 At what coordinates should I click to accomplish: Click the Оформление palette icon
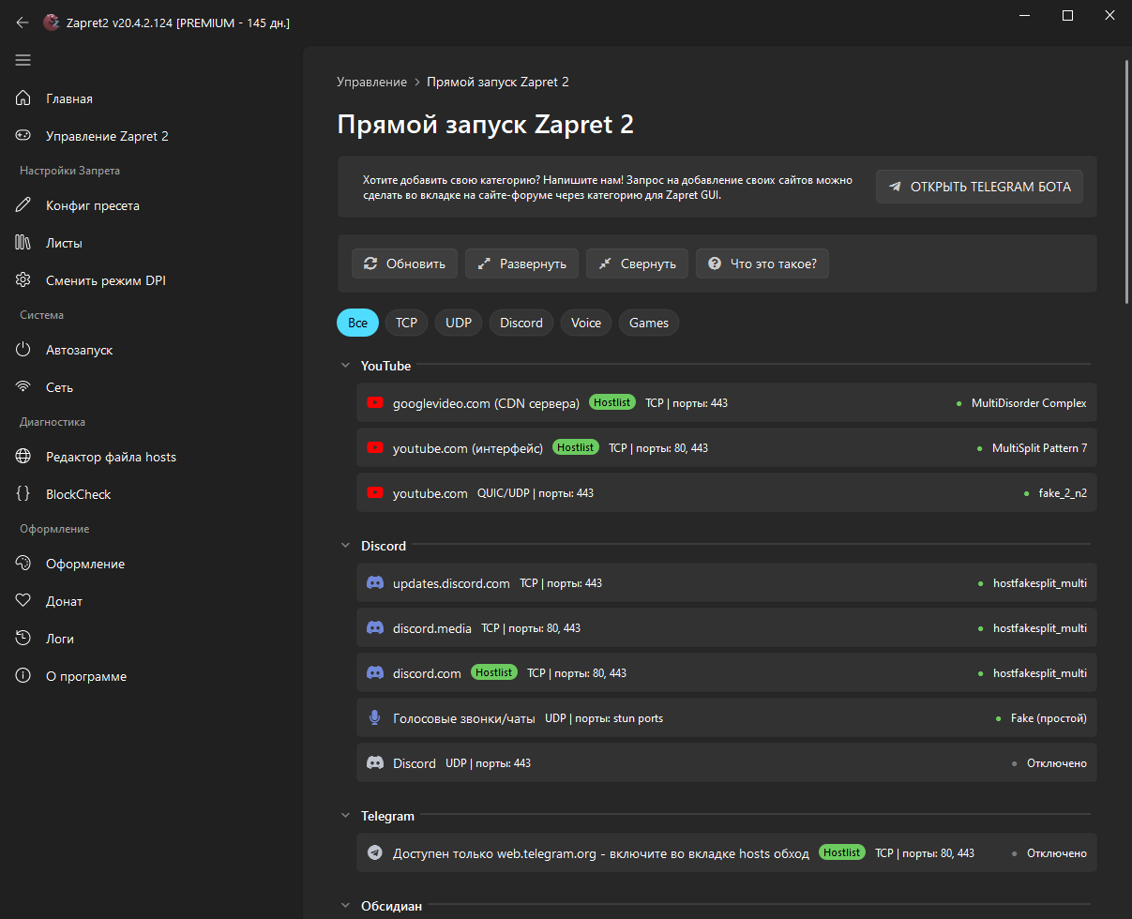tap(24, 564)
